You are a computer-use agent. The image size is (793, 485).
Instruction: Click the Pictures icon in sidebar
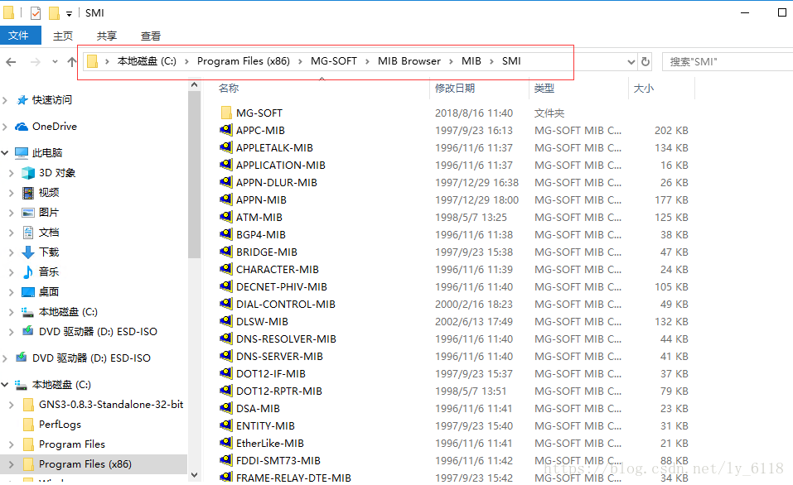click(28, 213)
